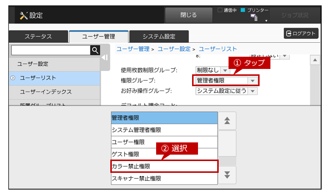The image size is (330, 195).
Task: Select ユーザーインデックス in side menu
Action: pyautogui.click(x=55, y=92)
